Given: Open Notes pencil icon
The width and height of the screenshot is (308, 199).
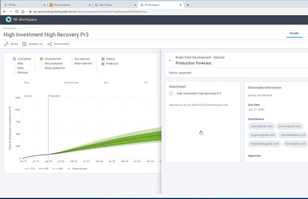Looking at the screenshot, I should point(7,44).
